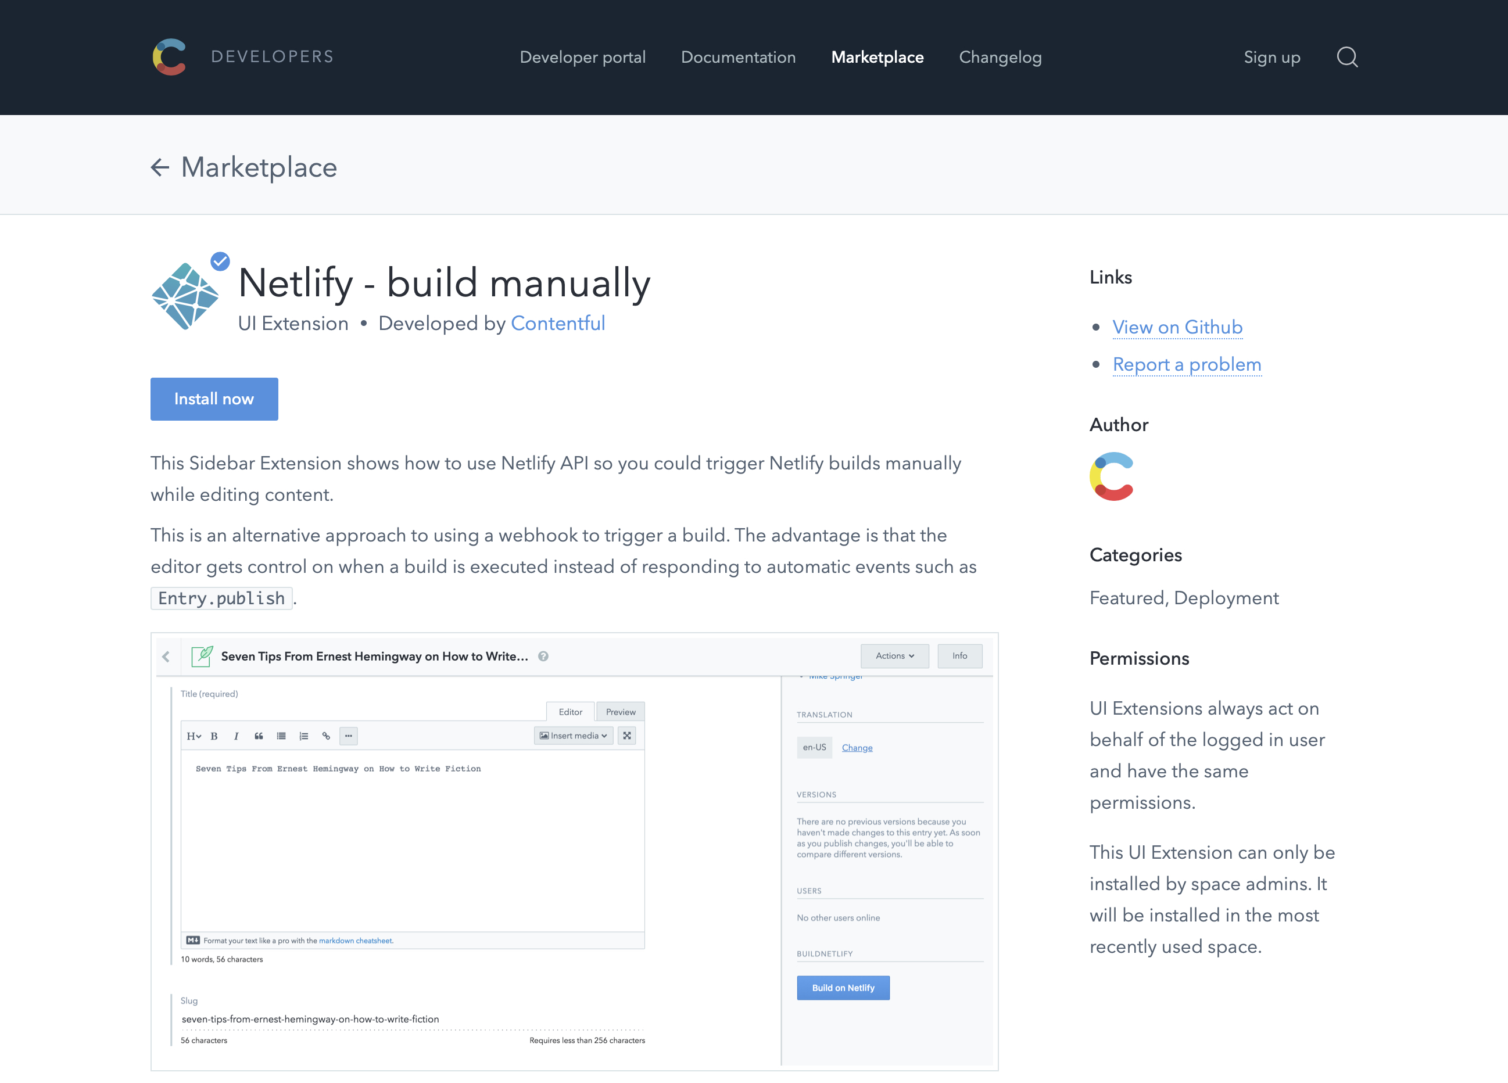This screenshot has height=1083, width=1508.
Task: Go back to Marketplace heading link
Action: click(259, 167)
